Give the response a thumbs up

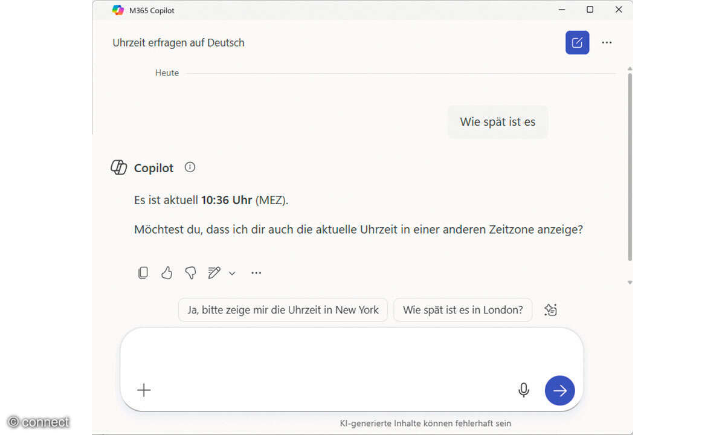[x=167, y=272]
